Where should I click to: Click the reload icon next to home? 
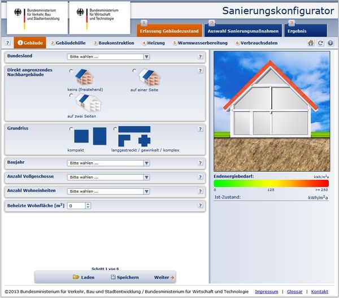pyautogui.click(x=320, y=43)
